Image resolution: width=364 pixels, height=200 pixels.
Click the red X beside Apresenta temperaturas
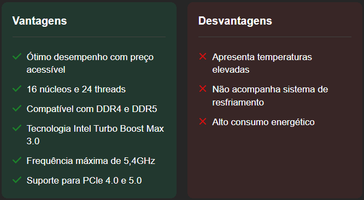(203, 56)
